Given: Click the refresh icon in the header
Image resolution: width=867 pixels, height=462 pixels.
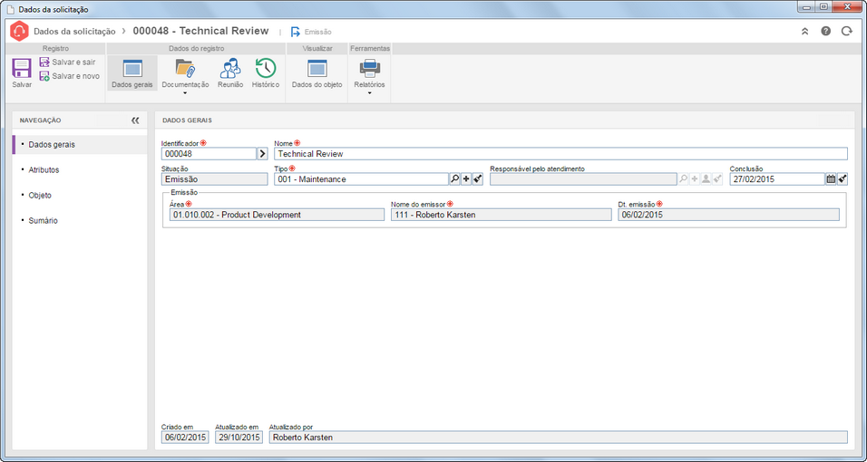Looking at the screenshot, I should (846, 32).
